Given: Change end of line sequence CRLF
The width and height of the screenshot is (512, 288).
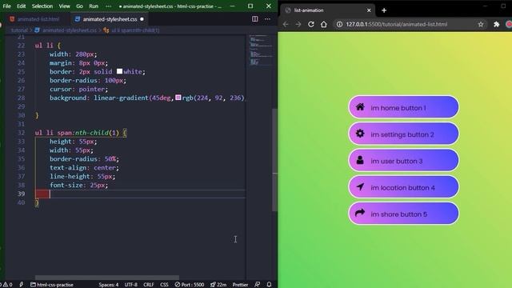Looking at the screenshot, I should coord(149,285).
